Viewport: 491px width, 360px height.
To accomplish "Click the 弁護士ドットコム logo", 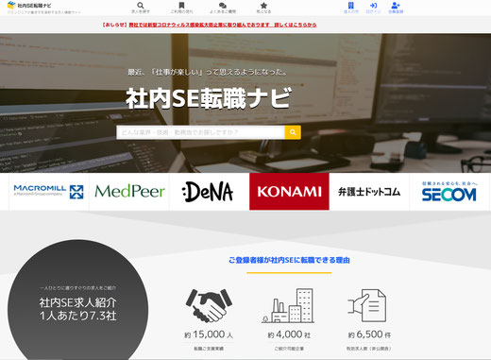I will point(369,192).
